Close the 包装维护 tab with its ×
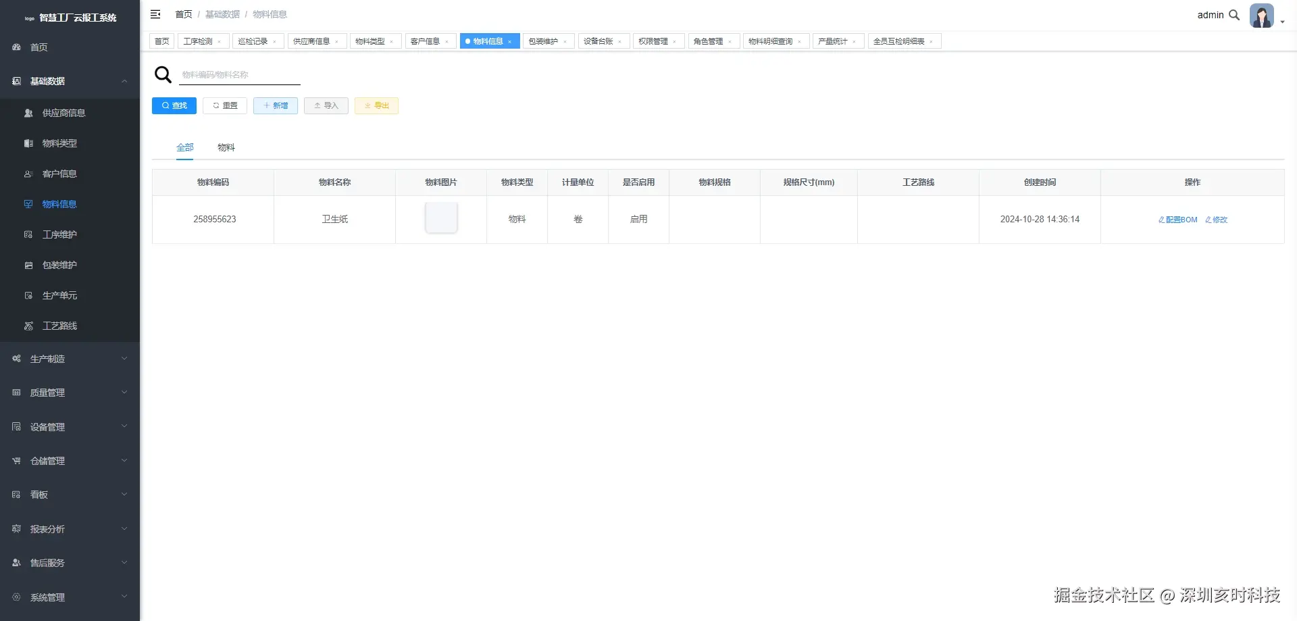The width and height of the screenshot is (1297, 621). point(565,42)
